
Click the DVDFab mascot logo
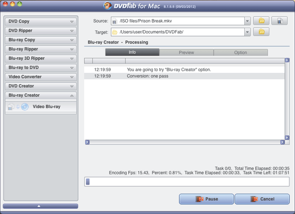click(107, 6)
